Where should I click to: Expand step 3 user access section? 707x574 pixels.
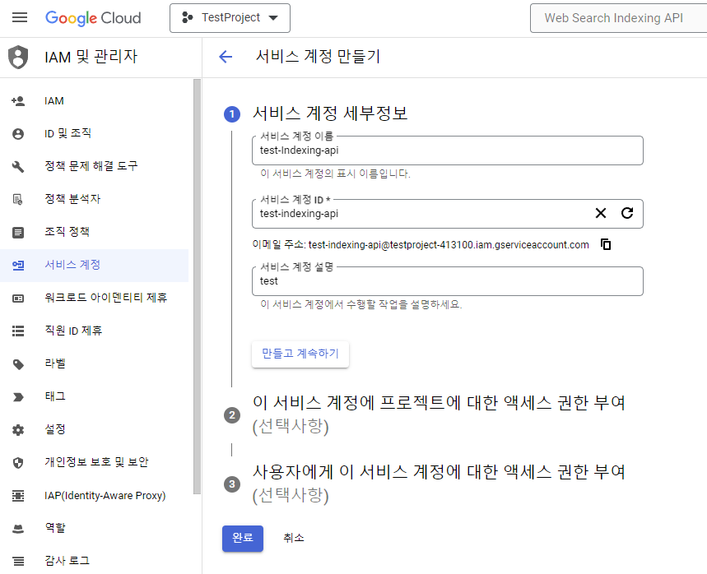click(x=438, y=484)
